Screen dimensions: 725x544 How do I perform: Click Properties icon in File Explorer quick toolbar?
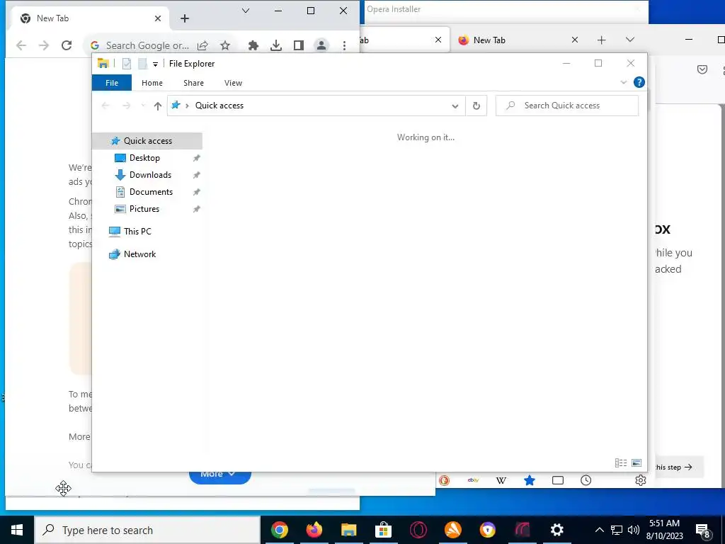tap(127, 64)
